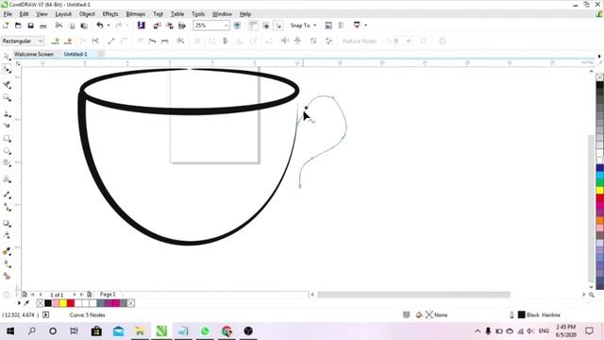Open the Snap To dropdown
The image size is (604, 340).
pyautogui.click(x=304, y=25)
